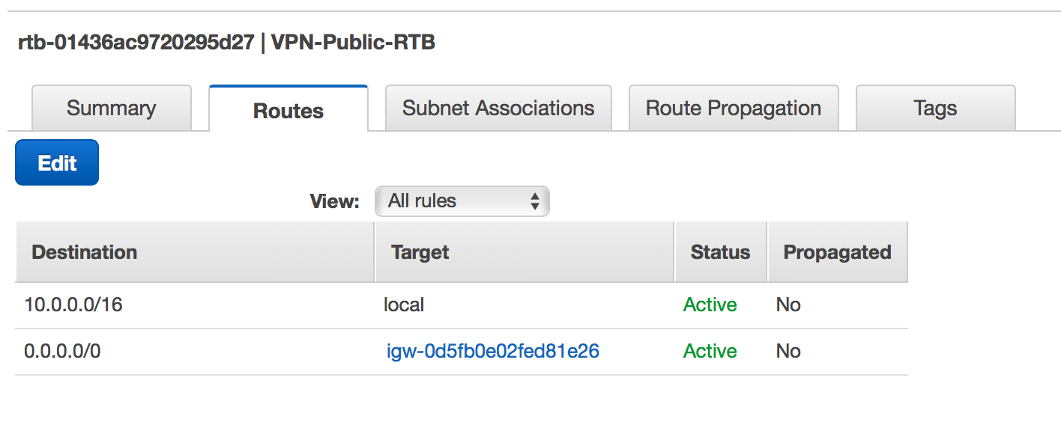Screen dimensions: 1061x440
Task: Select the Status column header
Action: (720, 252)
